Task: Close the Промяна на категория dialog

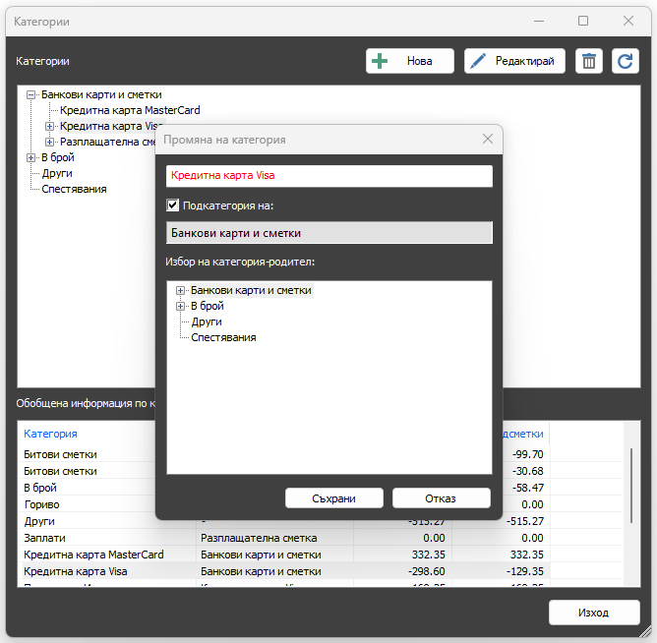Action: click(487, 139)
